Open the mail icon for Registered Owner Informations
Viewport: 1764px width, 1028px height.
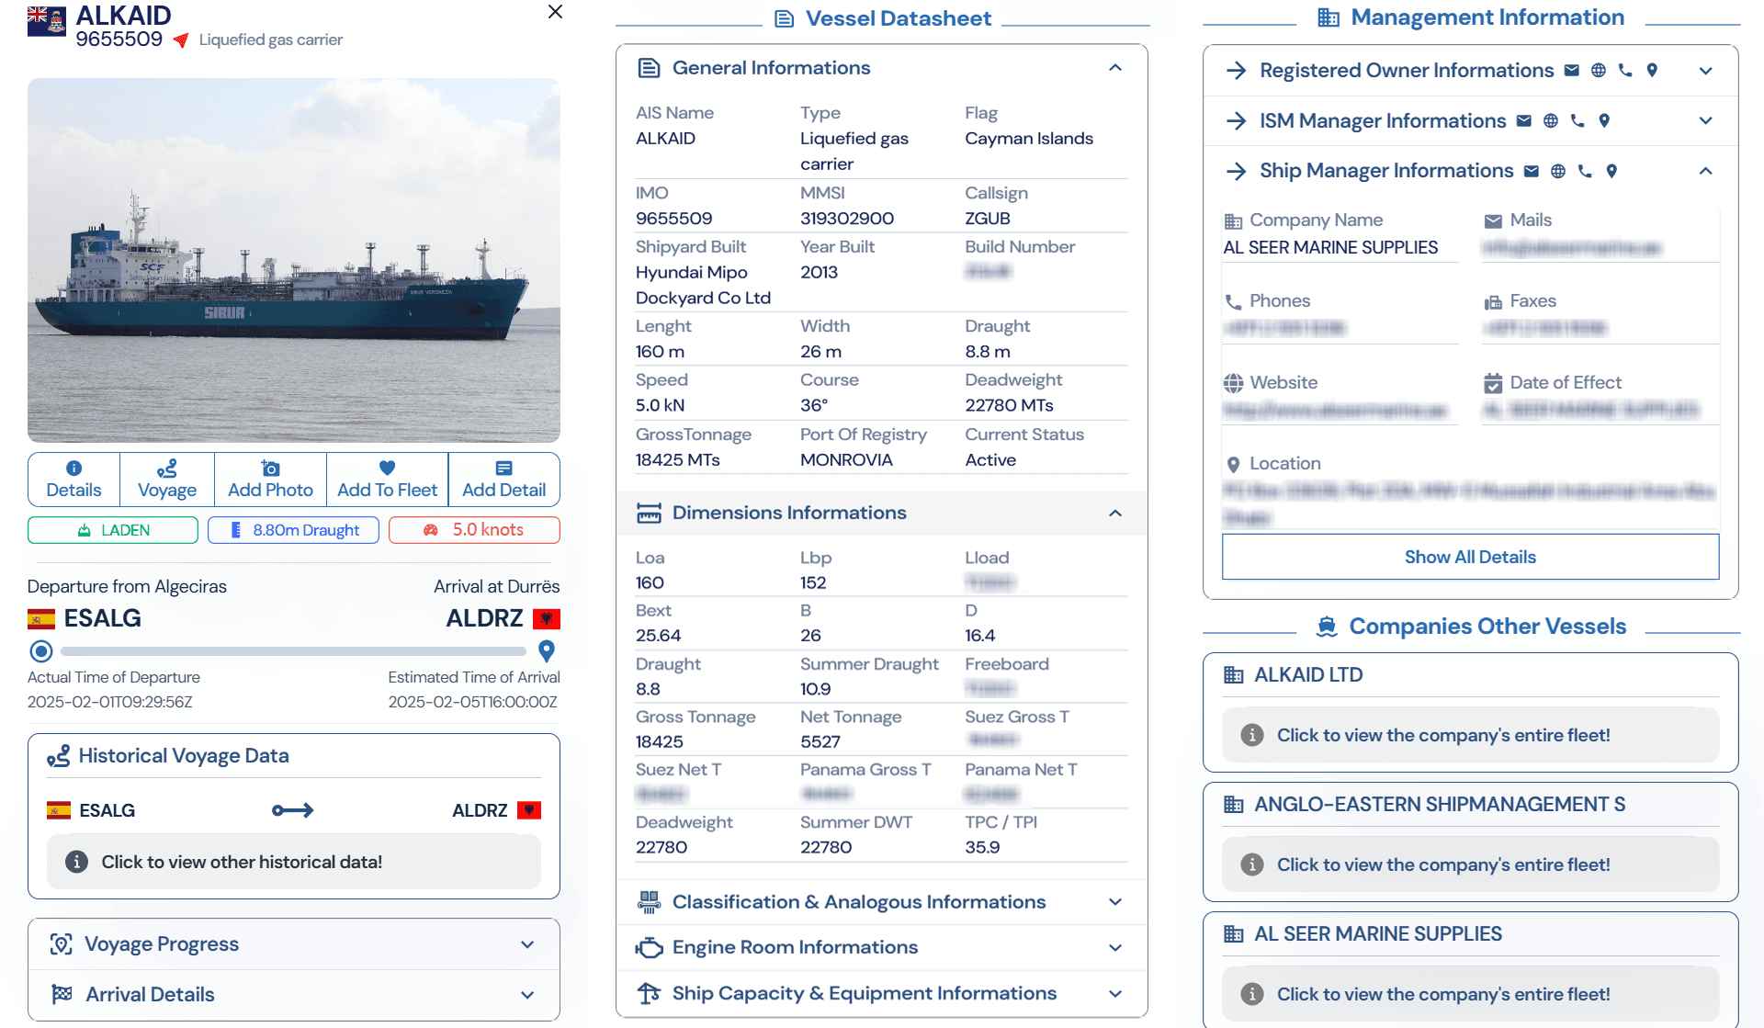(1573, 70)
